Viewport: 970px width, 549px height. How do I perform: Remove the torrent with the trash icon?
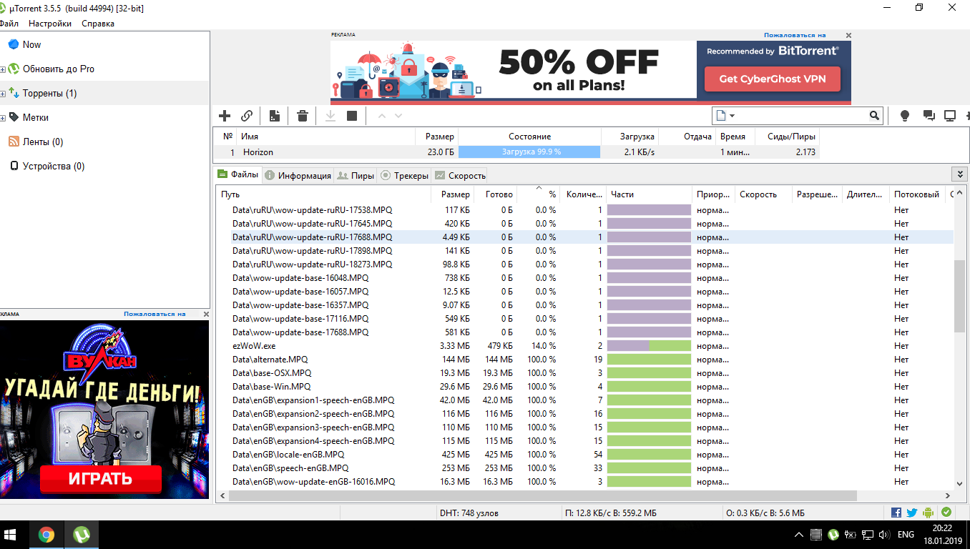click(x=303, y=116)
